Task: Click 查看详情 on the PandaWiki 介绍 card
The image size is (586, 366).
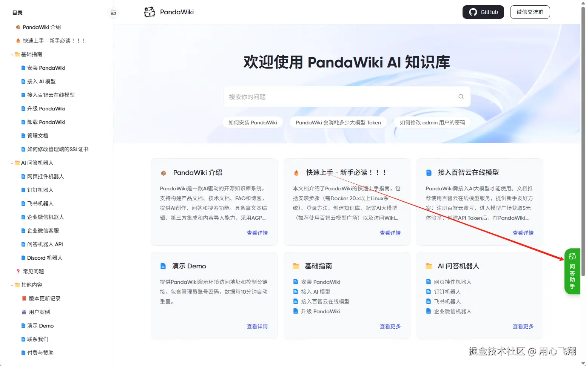Action: point(257,233)
